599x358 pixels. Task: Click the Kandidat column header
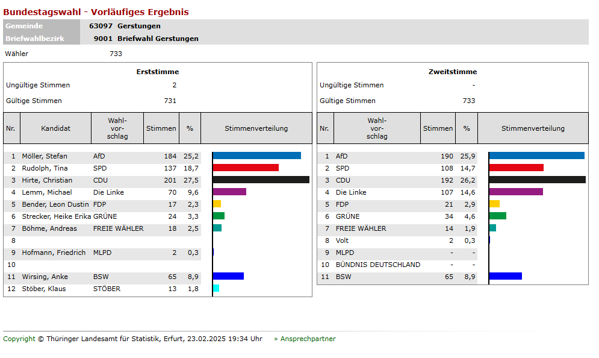(56, 128)
